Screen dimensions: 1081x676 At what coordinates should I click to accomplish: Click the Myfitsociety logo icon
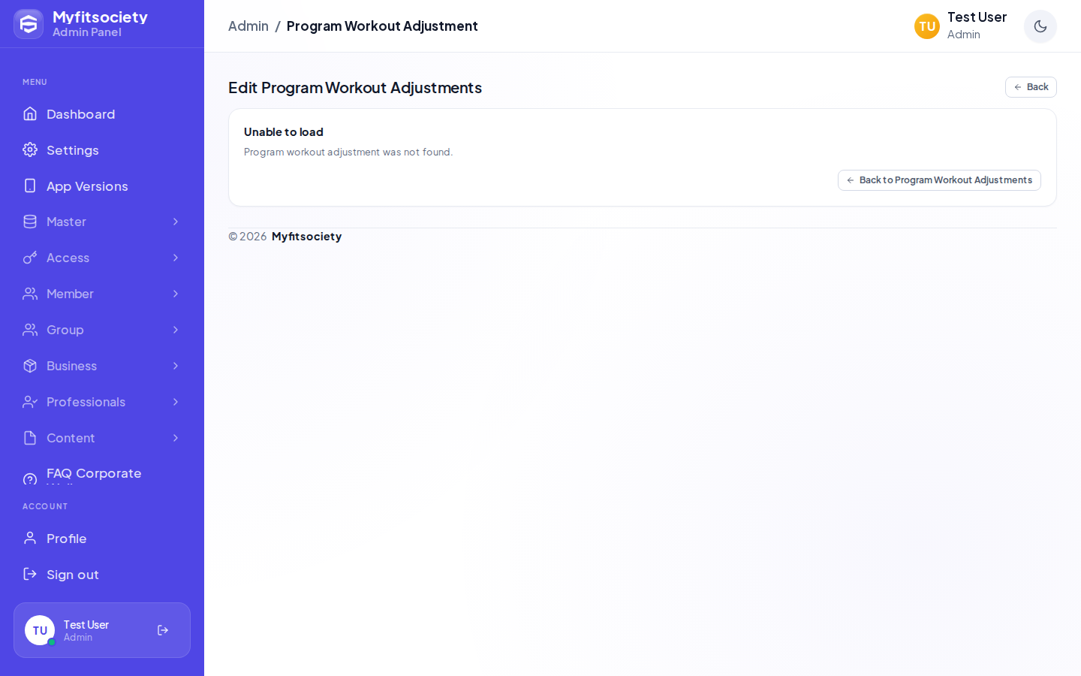29,24
